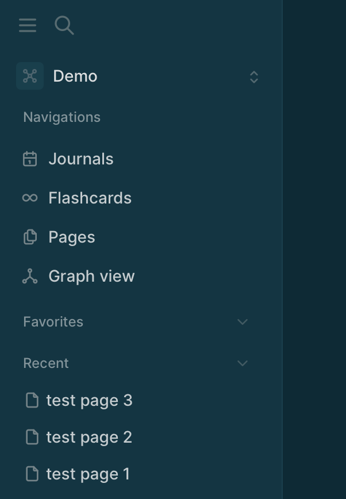Open Graph view

tap(91, 276)
